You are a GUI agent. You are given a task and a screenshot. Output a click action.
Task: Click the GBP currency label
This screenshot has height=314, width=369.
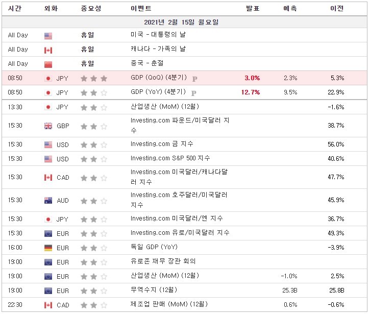click(x=63, y=126)
